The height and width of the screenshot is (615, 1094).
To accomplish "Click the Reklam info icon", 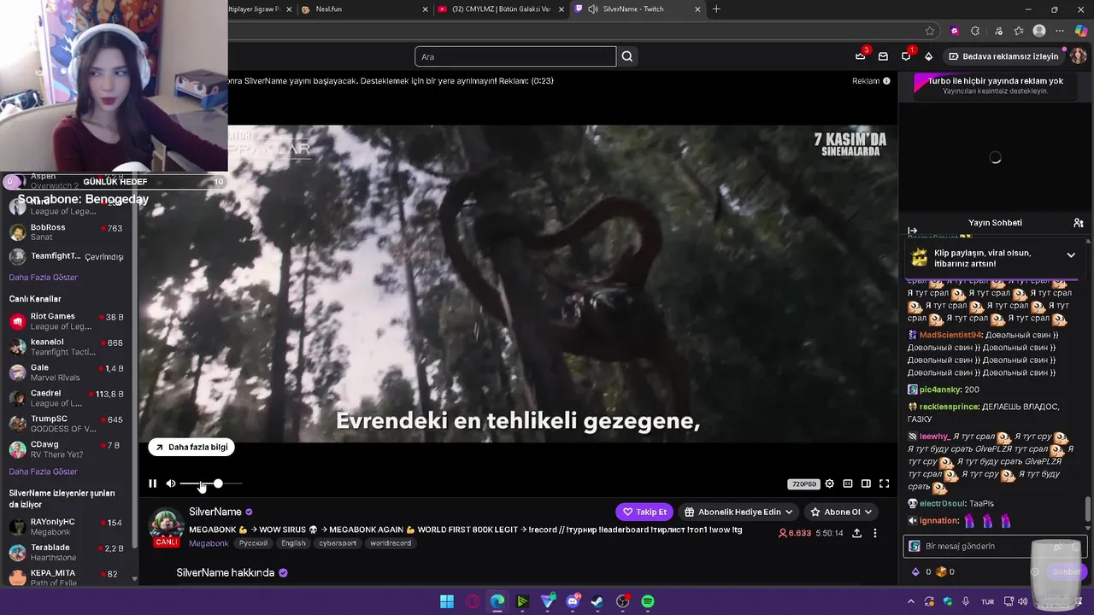I will tap(886, 81).
